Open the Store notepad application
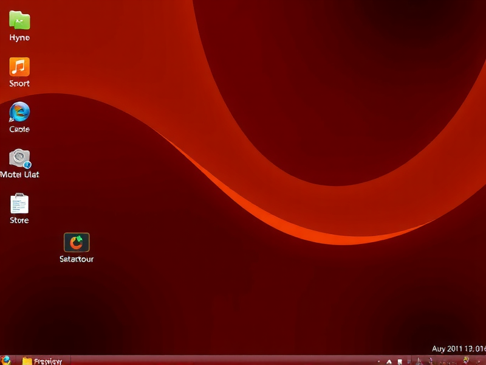Viewport: 486px width, 365px height. coord(19,204)
